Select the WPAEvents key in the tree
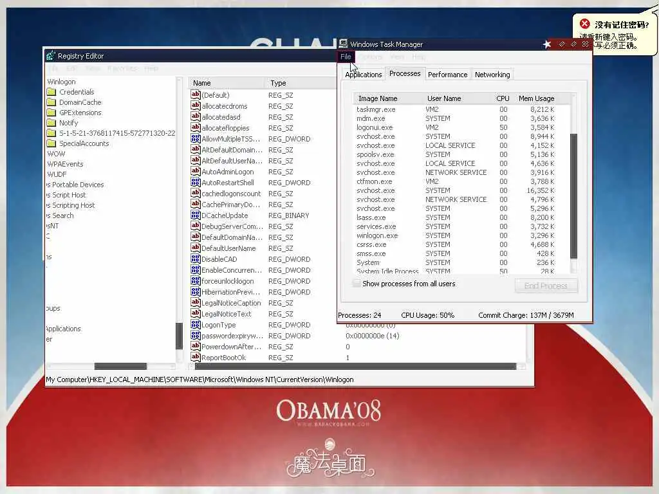This screenshot has height=494, width=659. pyautogui.click(x=65, y=164)
